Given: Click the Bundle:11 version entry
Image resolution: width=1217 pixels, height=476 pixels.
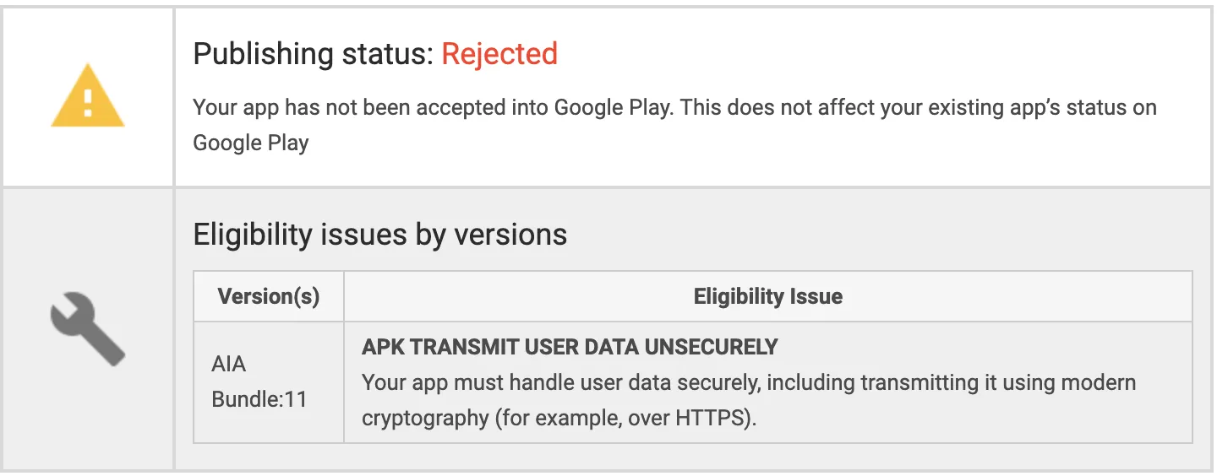Looking at the screenshot, I should [259, 398].
